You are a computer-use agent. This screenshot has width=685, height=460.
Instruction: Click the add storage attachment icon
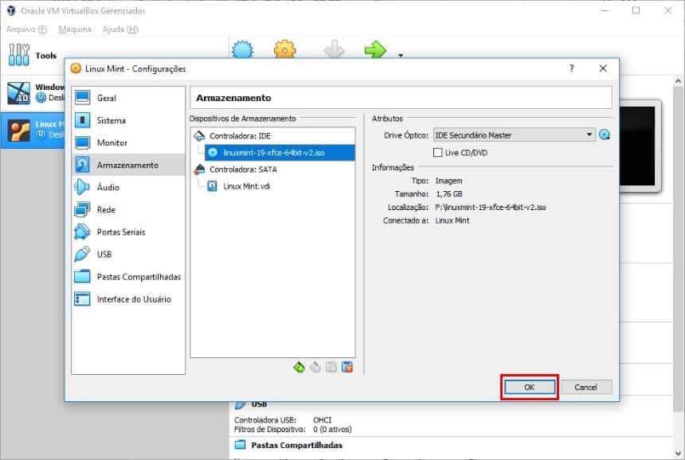click(331, 368)
